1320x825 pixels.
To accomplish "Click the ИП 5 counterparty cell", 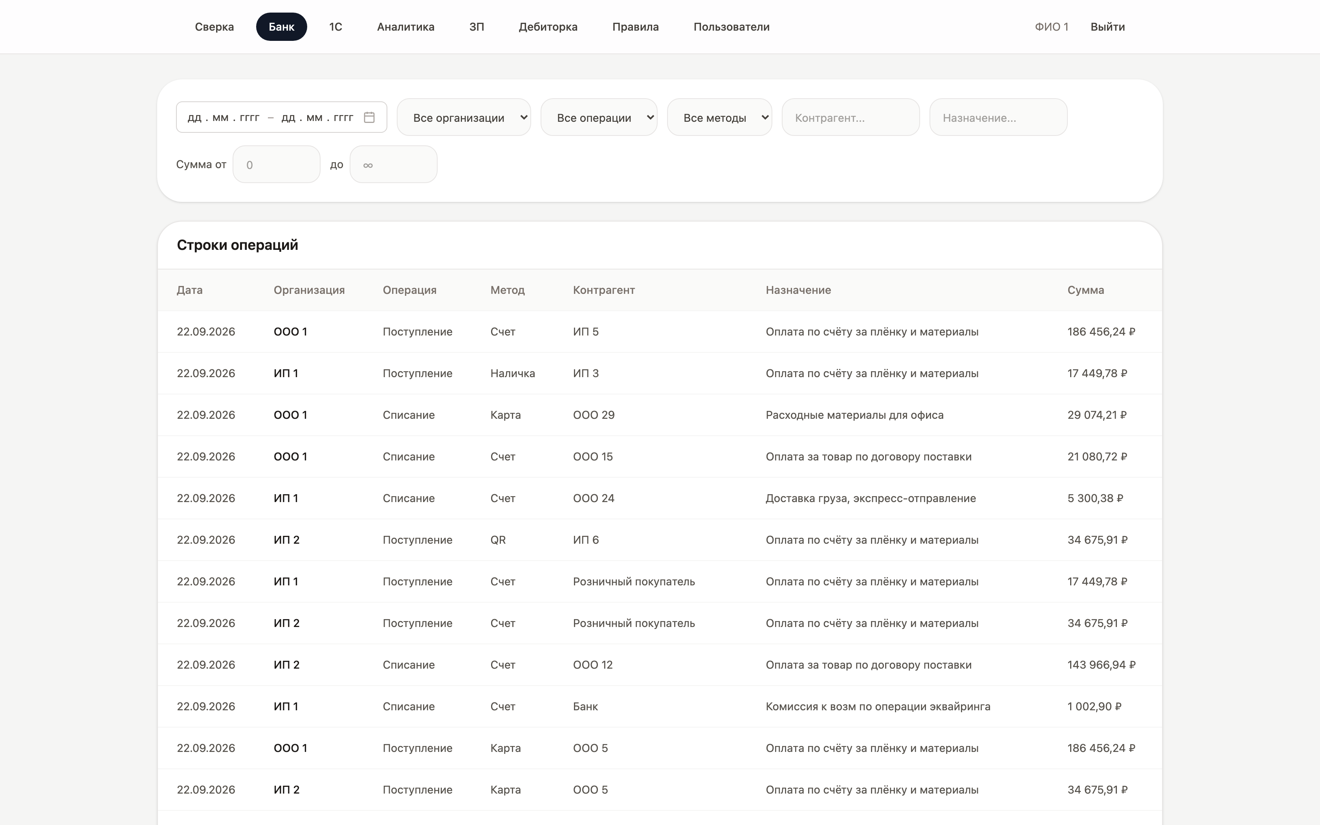I will pos(586,332).
